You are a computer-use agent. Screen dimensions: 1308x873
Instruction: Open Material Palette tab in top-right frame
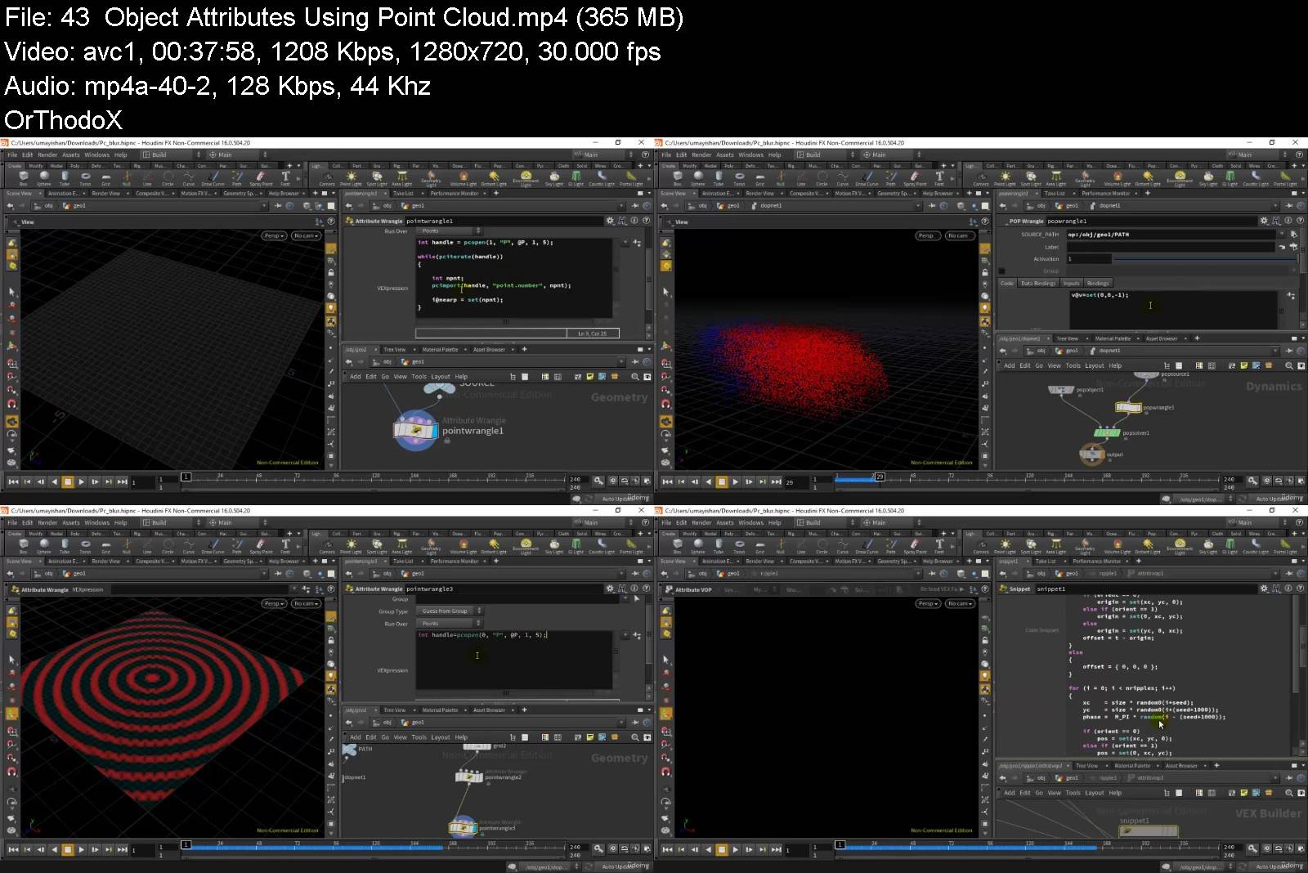coord(1113,338)
